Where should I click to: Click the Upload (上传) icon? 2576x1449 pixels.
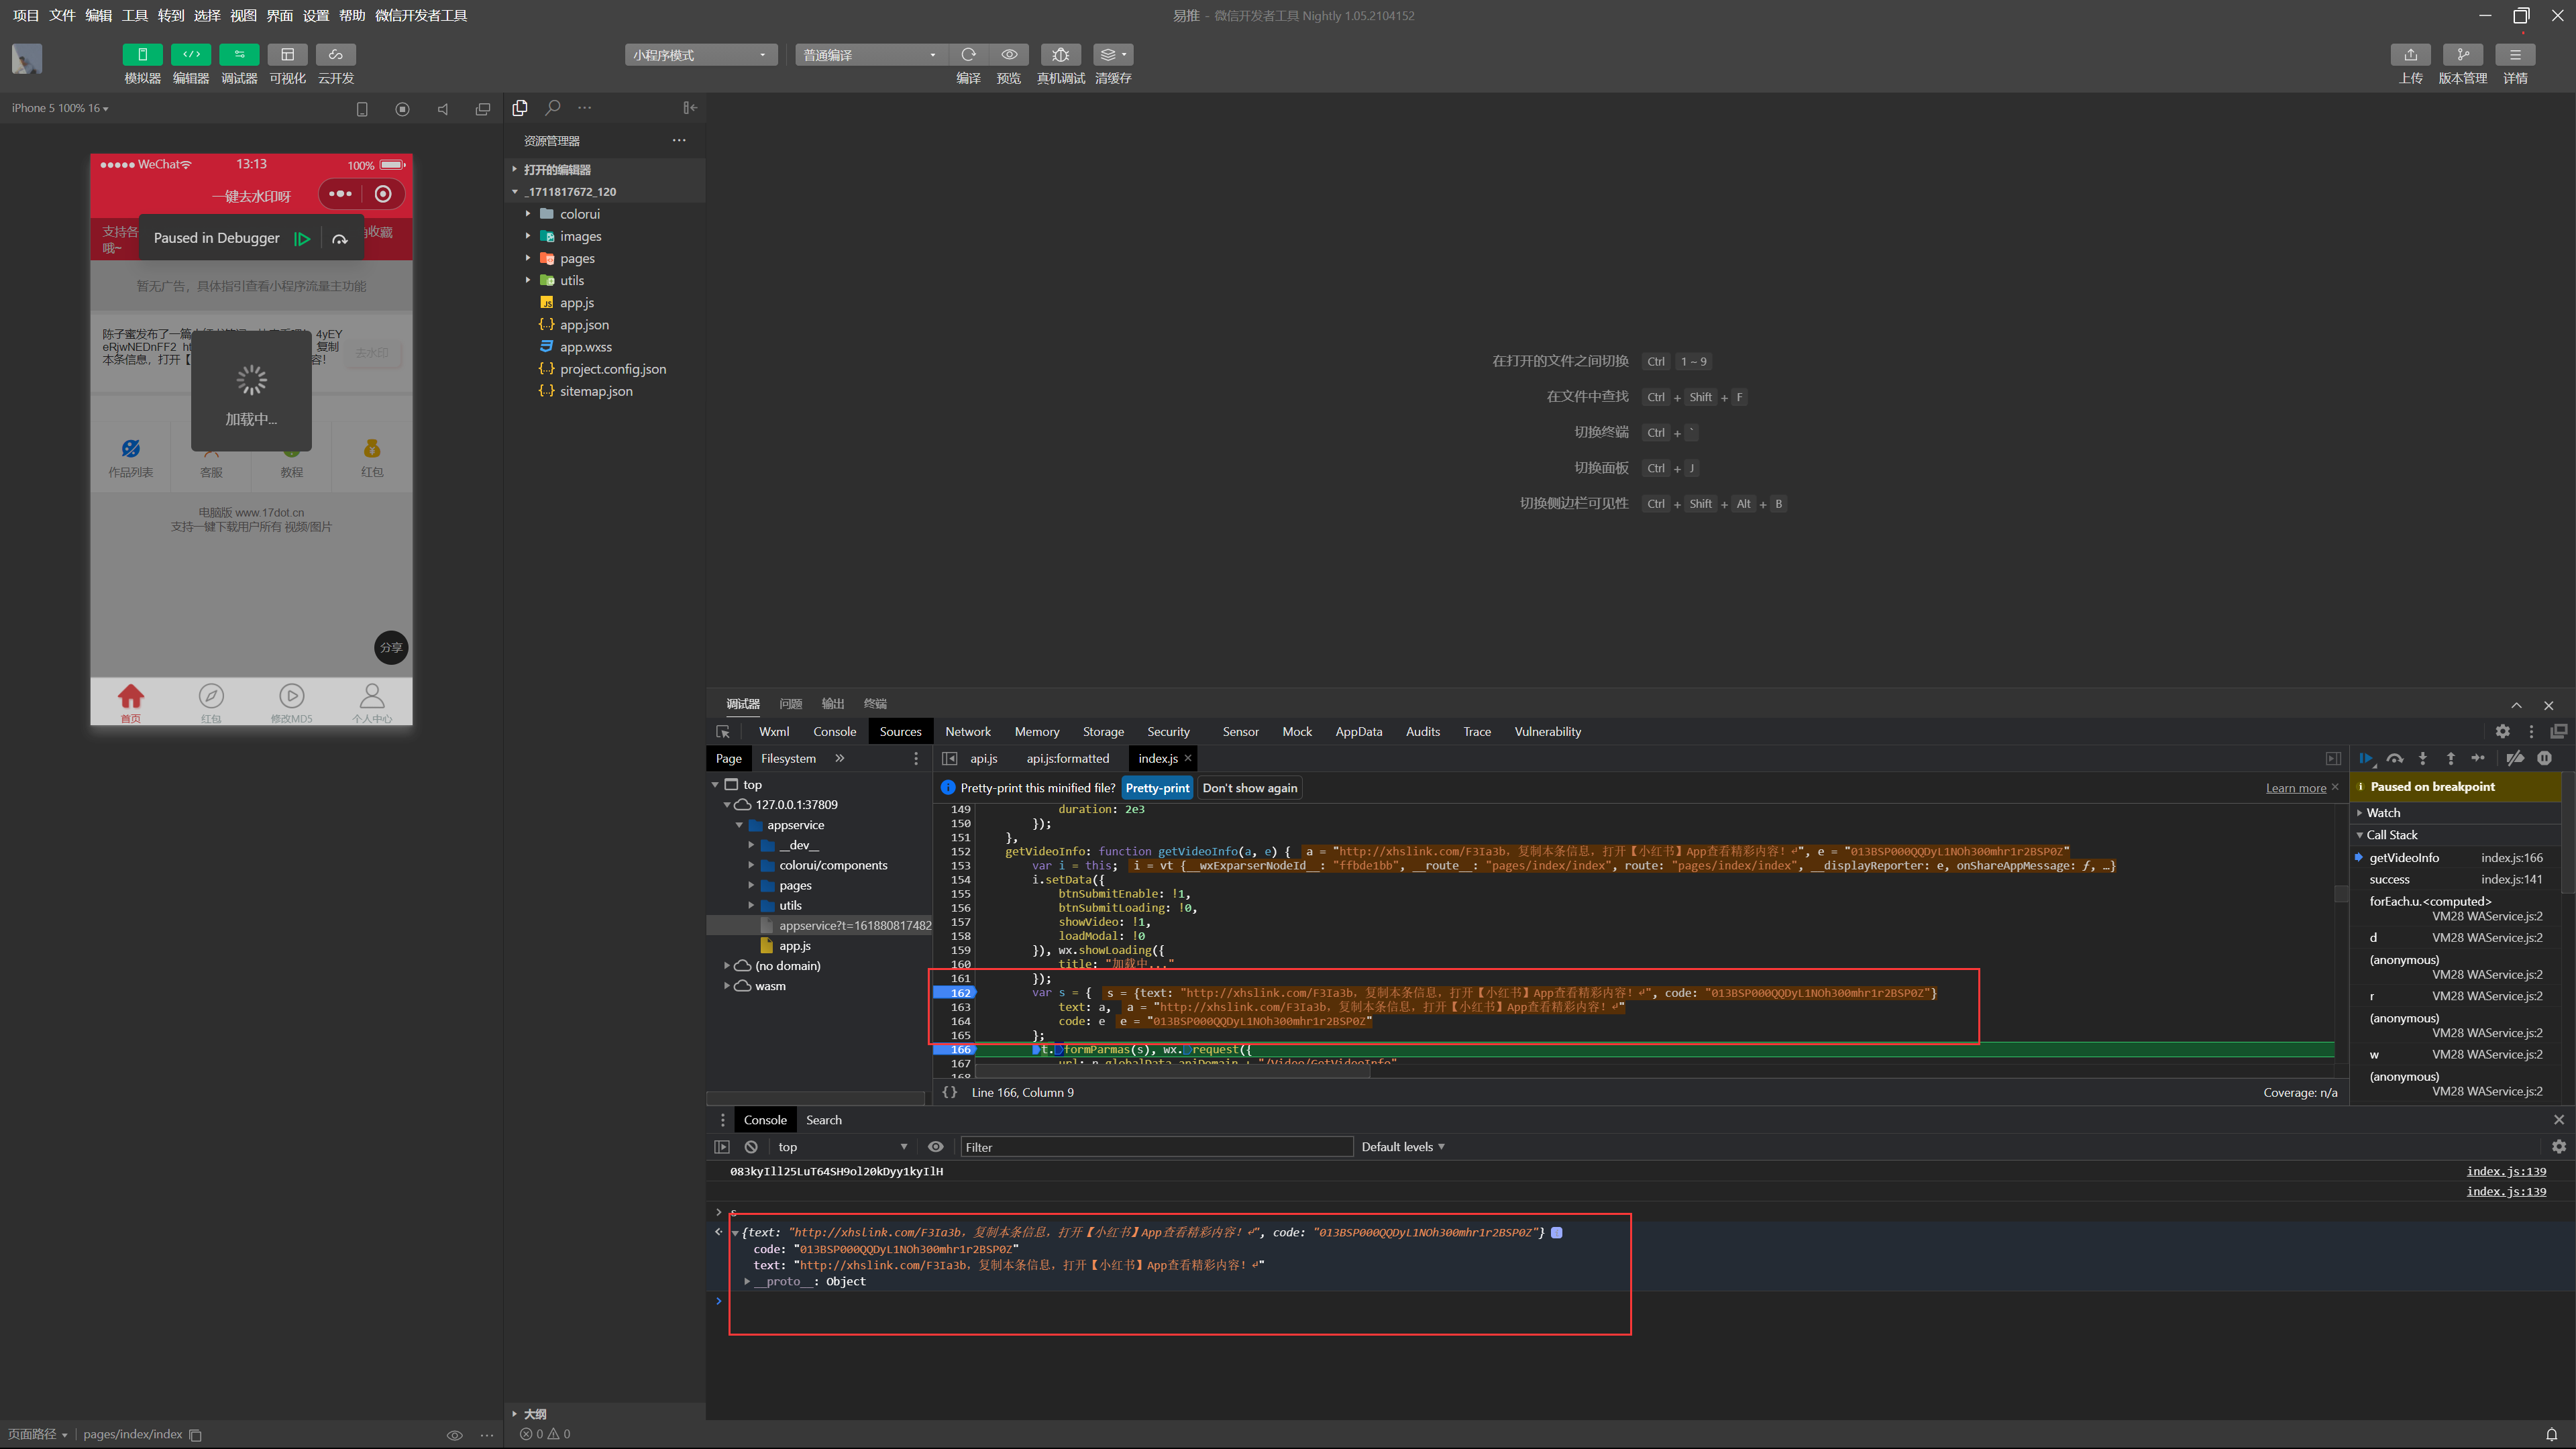pos(2410,54)
